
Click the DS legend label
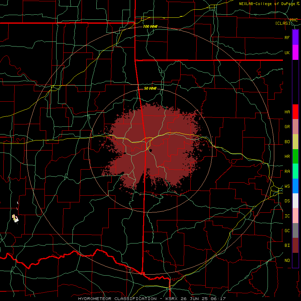point(287,201)
